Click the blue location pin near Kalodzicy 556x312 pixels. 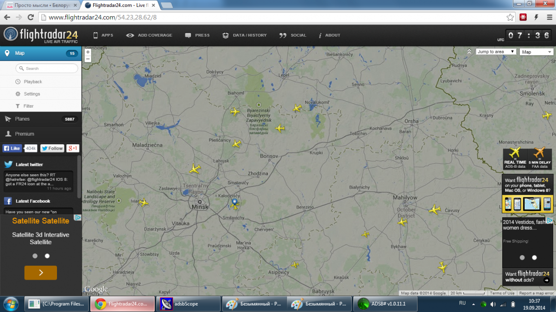[x=234, y=202]
